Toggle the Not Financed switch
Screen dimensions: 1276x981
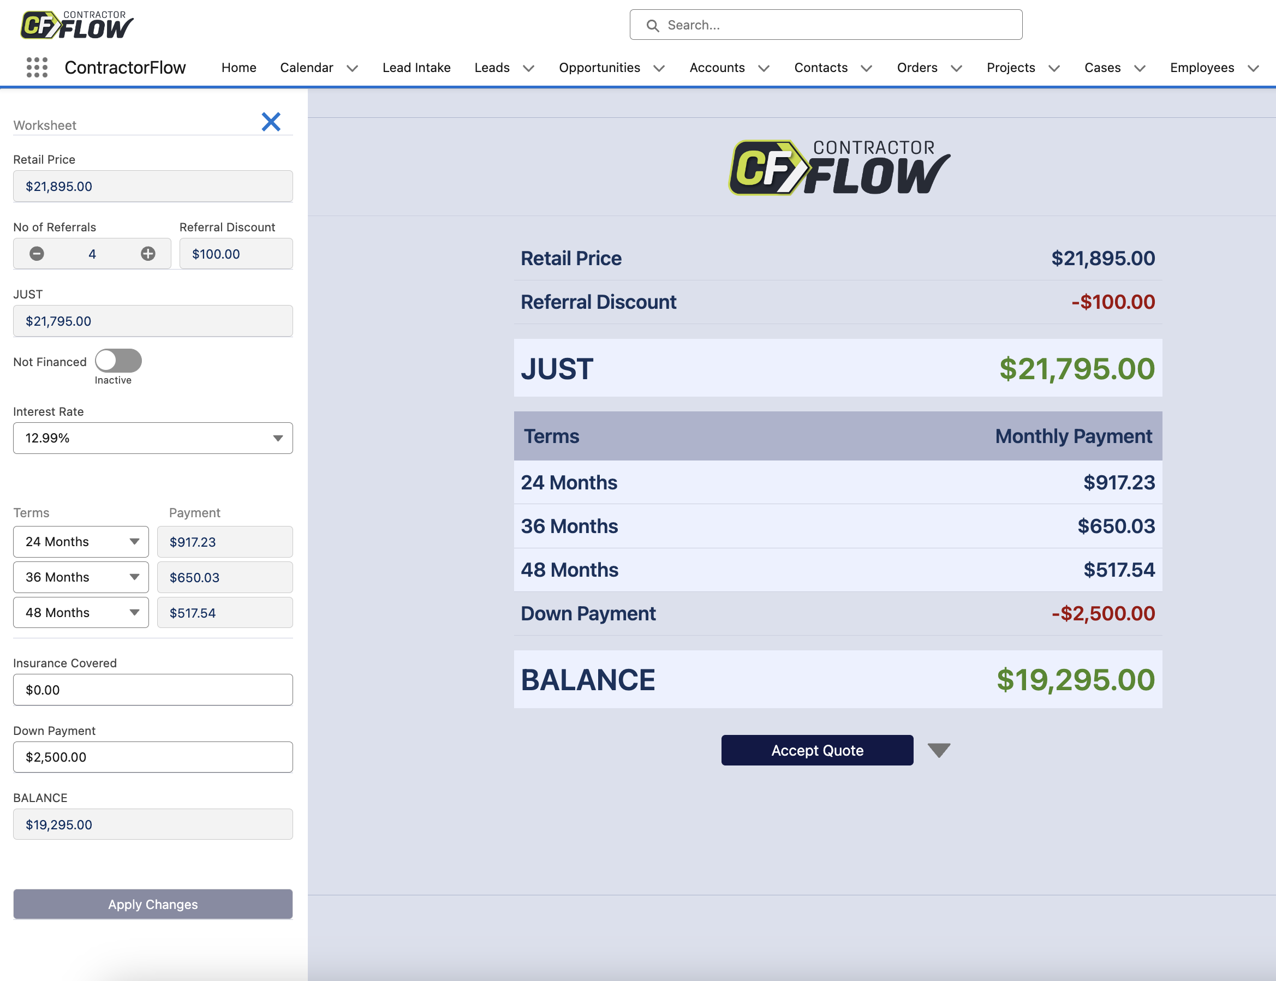pos(118,361)
